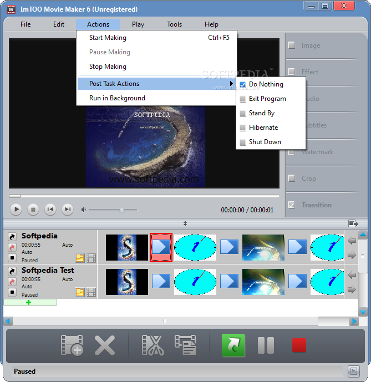Click the Add video file icon in bottom toolbar
Screen dimensions: 371x382
(x=72, y=345)
